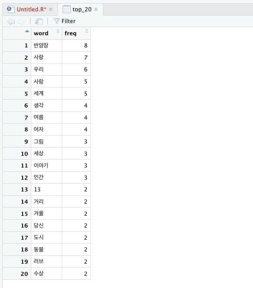Click the back navigation arrow icon
Viewport: 253px width, 288px height.
point(11,21)
